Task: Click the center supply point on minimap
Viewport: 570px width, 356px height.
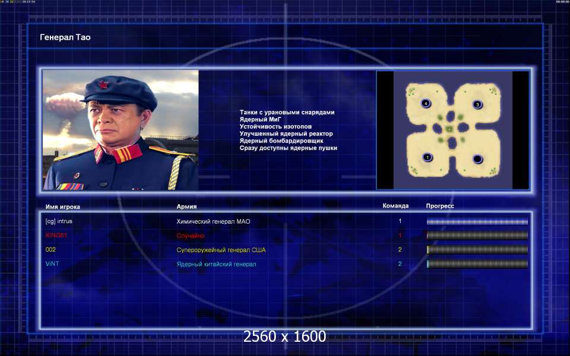Action: point(449,129)
